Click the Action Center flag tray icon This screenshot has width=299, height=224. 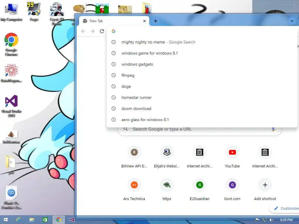coord(258,220)
